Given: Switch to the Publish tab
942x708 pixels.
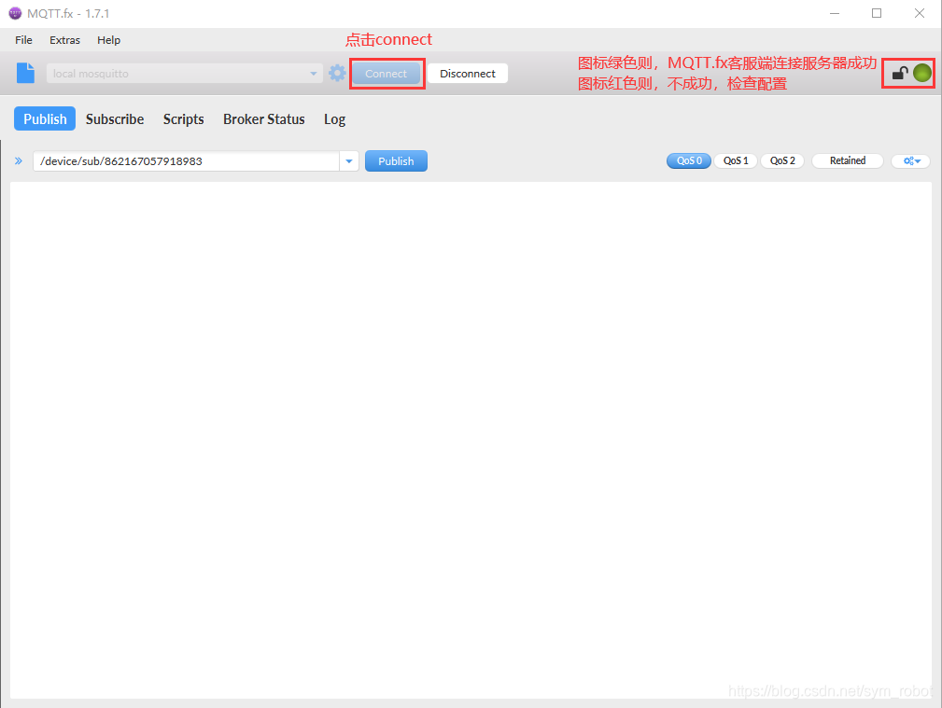Looking at the screenshot, I should [x=45, y=118].
